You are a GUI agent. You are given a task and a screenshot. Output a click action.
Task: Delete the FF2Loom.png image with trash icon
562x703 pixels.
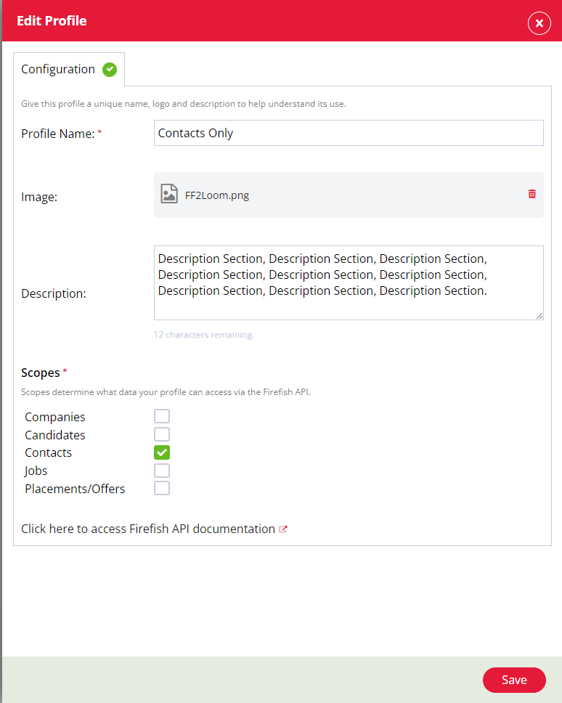tap(532, 194)
